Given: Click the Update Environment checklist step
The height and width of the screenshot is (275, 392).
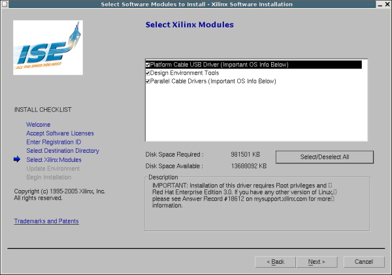Looking at the screenshot, I should tap(53, 169).
